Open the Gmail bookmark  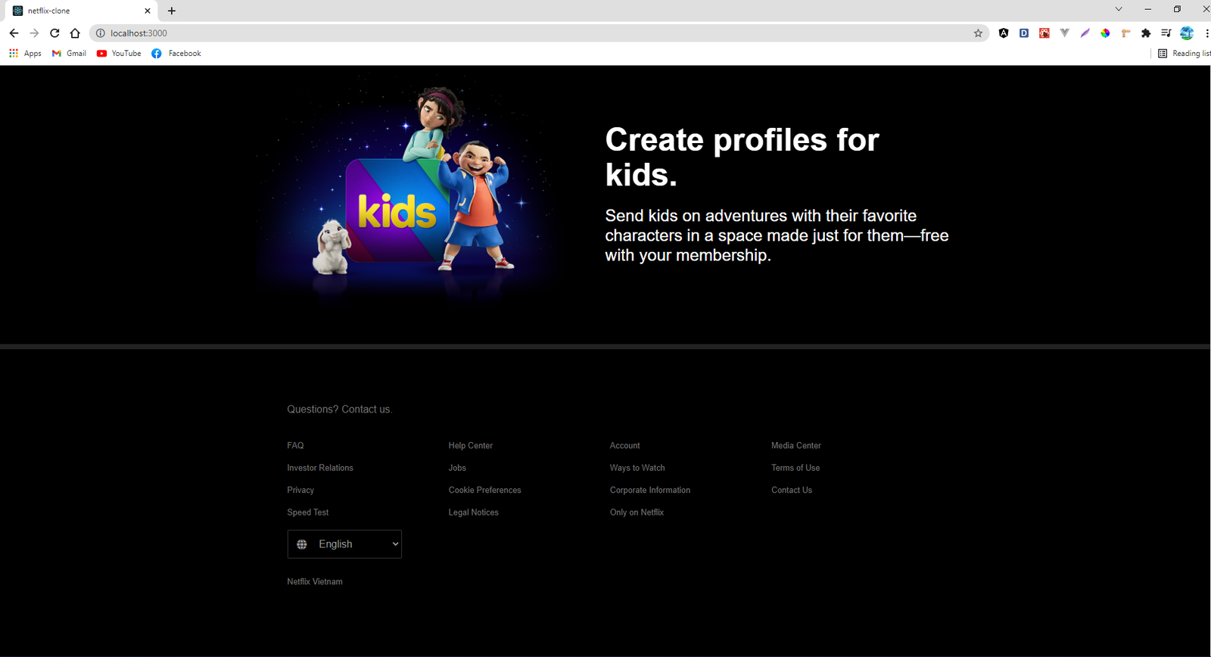[69, 54]
